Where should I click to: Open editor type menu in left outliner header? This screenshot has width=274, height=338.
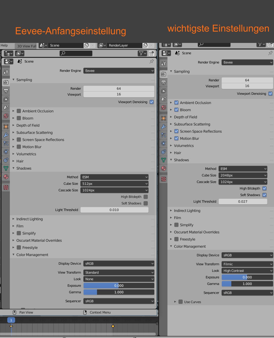pos(9,53)
